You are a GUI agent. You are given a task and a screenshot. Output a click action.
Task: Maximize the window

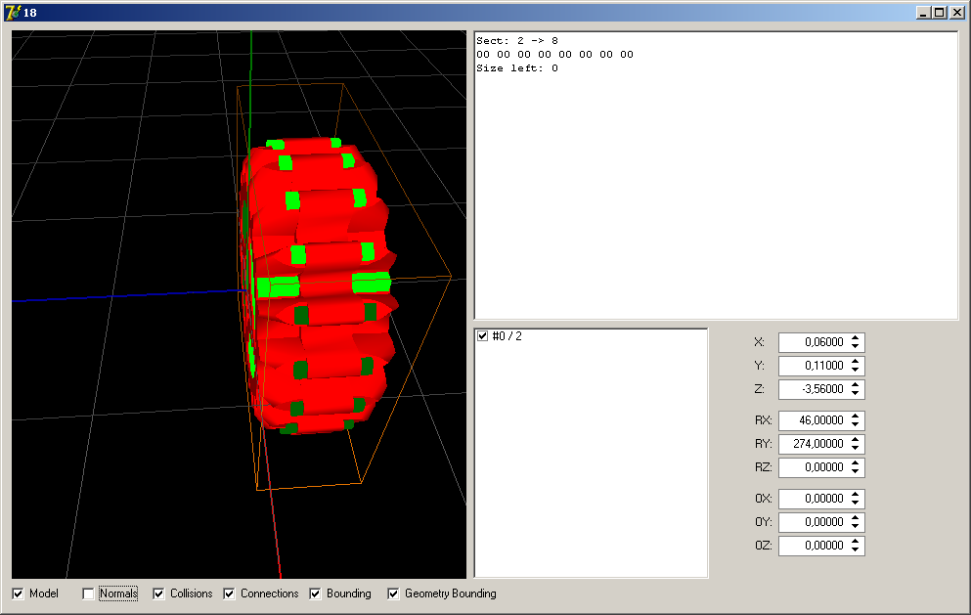(939, 13)
